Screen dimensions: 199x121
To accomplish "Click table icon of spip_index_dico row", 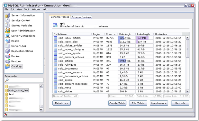I will (x=55, y=42).
